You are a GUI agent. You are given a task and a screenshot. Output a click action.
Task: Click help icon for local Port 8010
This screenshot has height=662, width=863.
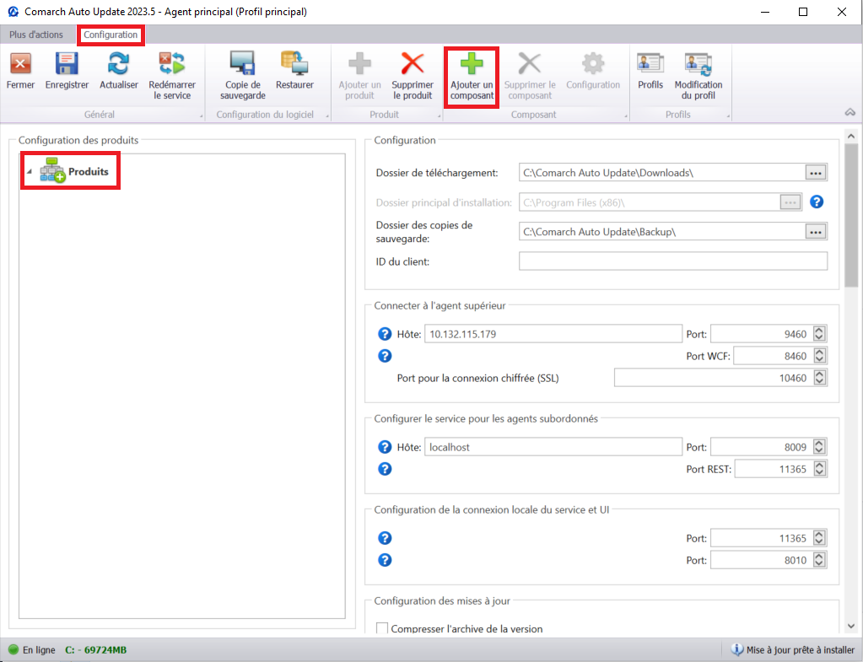coord(385,560)
